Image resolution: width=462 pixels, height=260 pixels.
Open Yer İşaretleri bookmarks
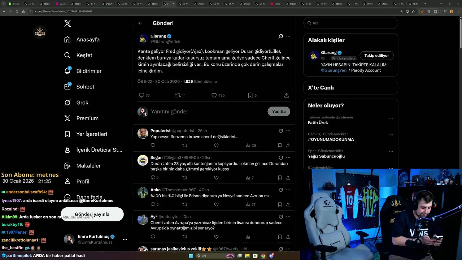pyautogui.click(x=86, y=134)
